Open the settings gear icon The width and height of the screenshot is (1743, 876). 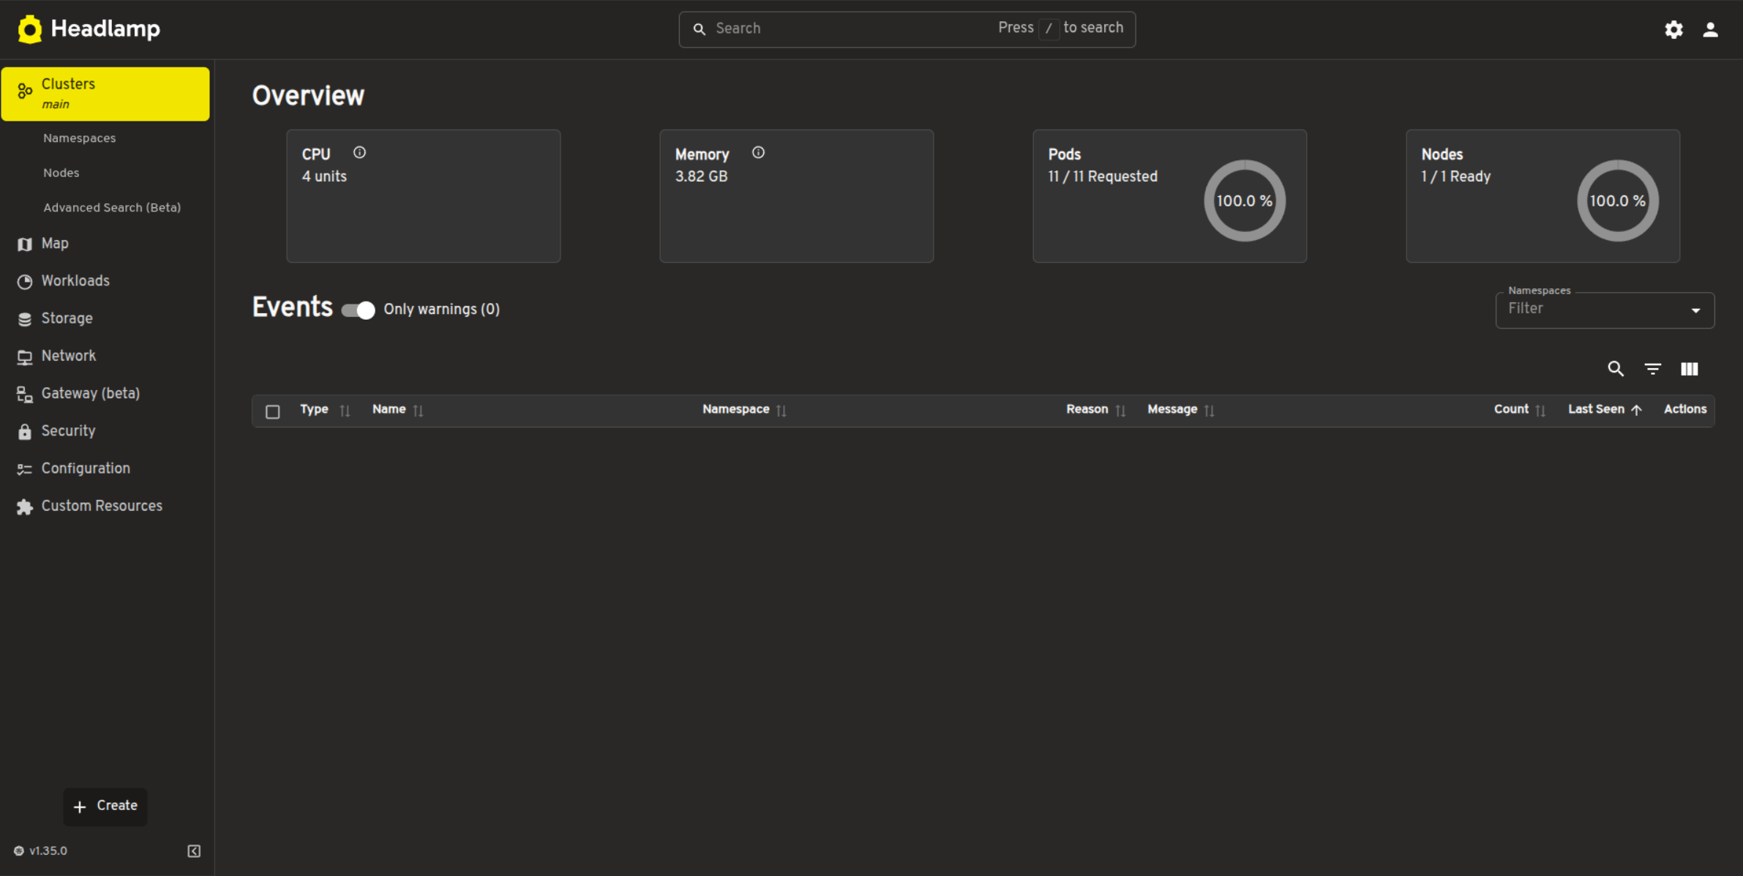[x=1673, y=29]
